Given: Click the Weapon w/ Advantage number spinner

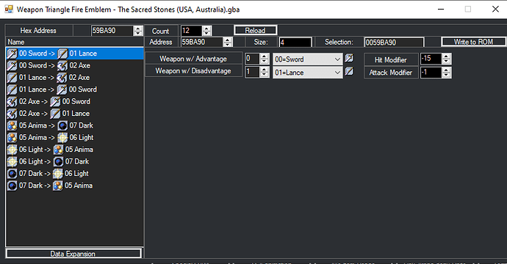Looking at the screenshot, I should (x=265, y=59).
